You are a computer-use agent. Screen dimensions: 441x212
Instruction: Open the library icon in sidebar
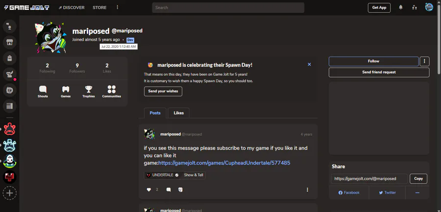(10, 106)
